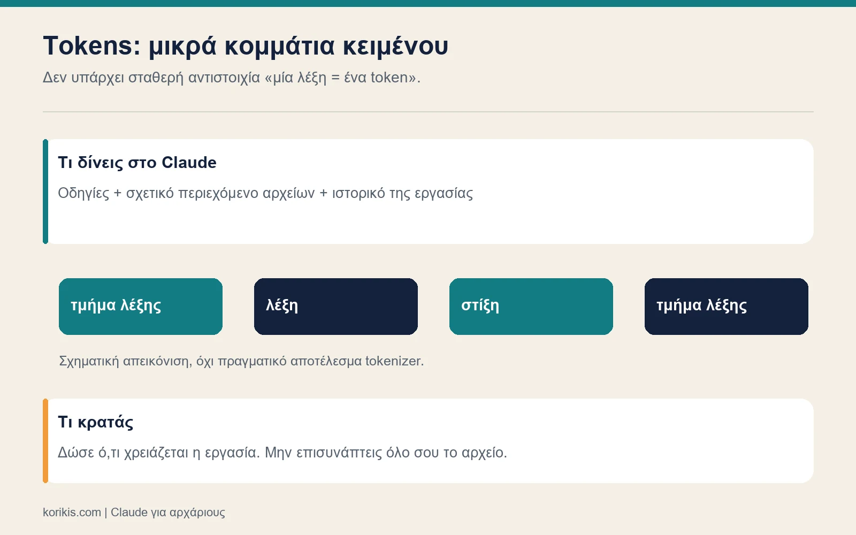856x535 pixels.
Task: Select the heading 'Τι δίνεις στο Claude'
Action: pyautogui.click(x=137, y=163)
